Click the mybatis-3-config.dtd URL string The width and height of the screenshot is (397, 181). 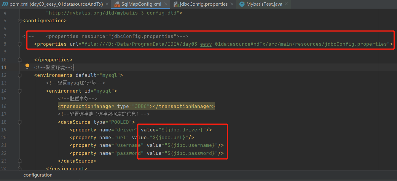pyautogui.click(x=112, y=13)
